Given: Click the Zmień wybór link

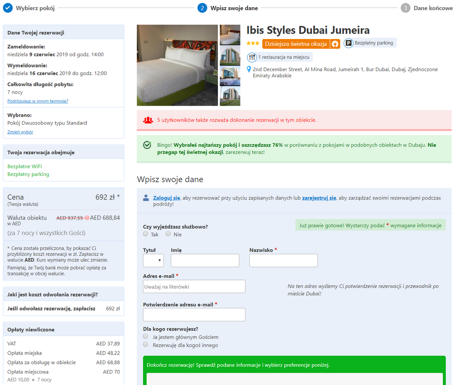Looking at the screenshot, I should tap(20, 132).
